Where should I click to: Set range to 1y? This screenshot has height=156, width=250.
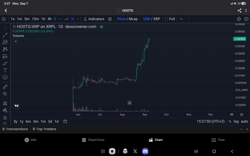[22, 121]
